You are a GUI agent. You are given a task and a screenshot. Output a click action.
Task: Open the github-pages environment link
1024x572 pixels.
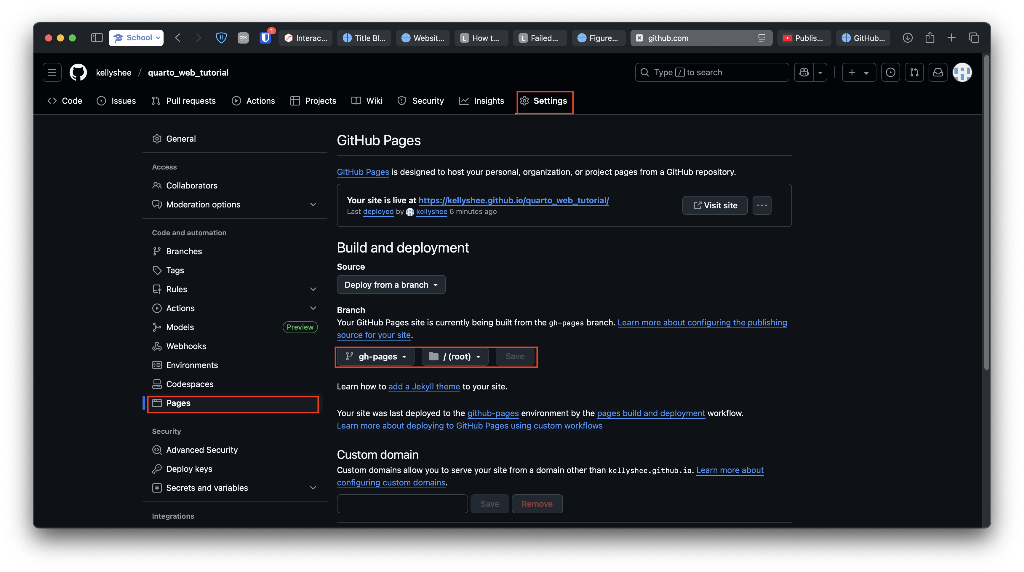(x=493, y=413)
